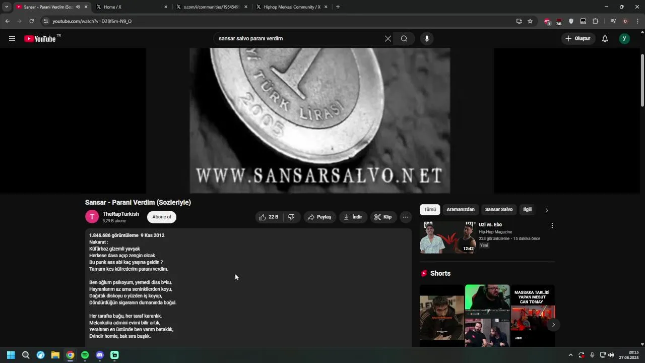
Task: Switch to the Hiphop Merkezi Community tab
Action: 292,7
